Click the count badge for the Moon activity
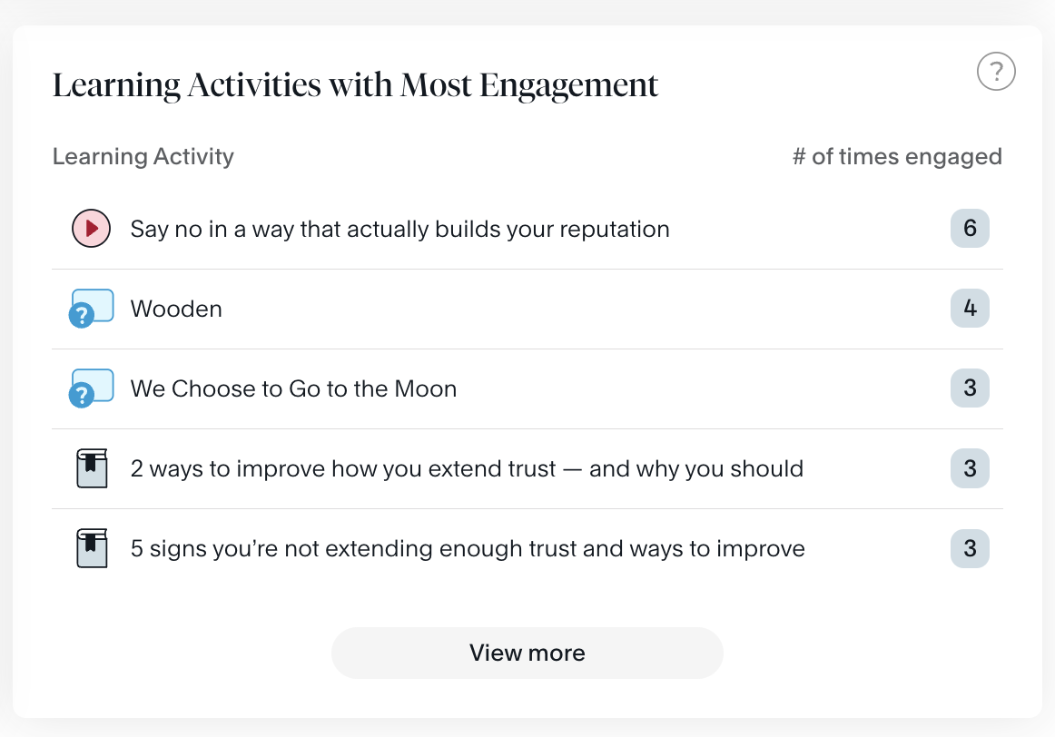The width and height of the screenshot is (1055, 737). [970, 388]
